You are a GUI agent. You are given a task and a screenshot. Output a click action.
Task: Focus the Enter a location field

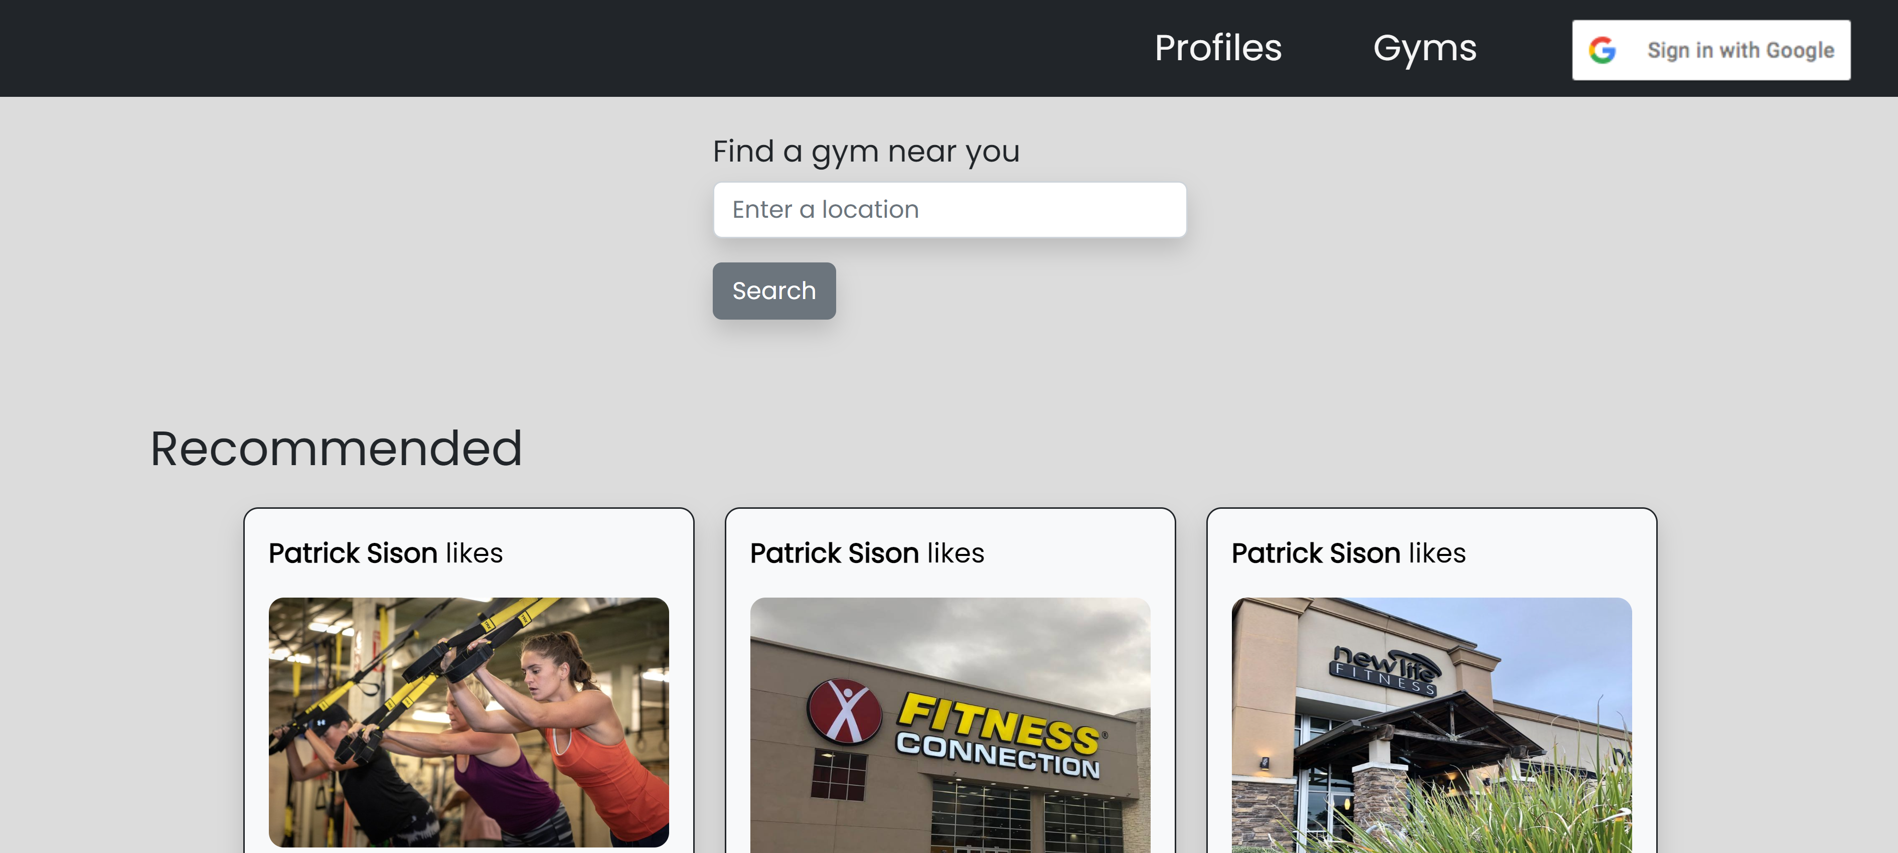coord(949,209)
